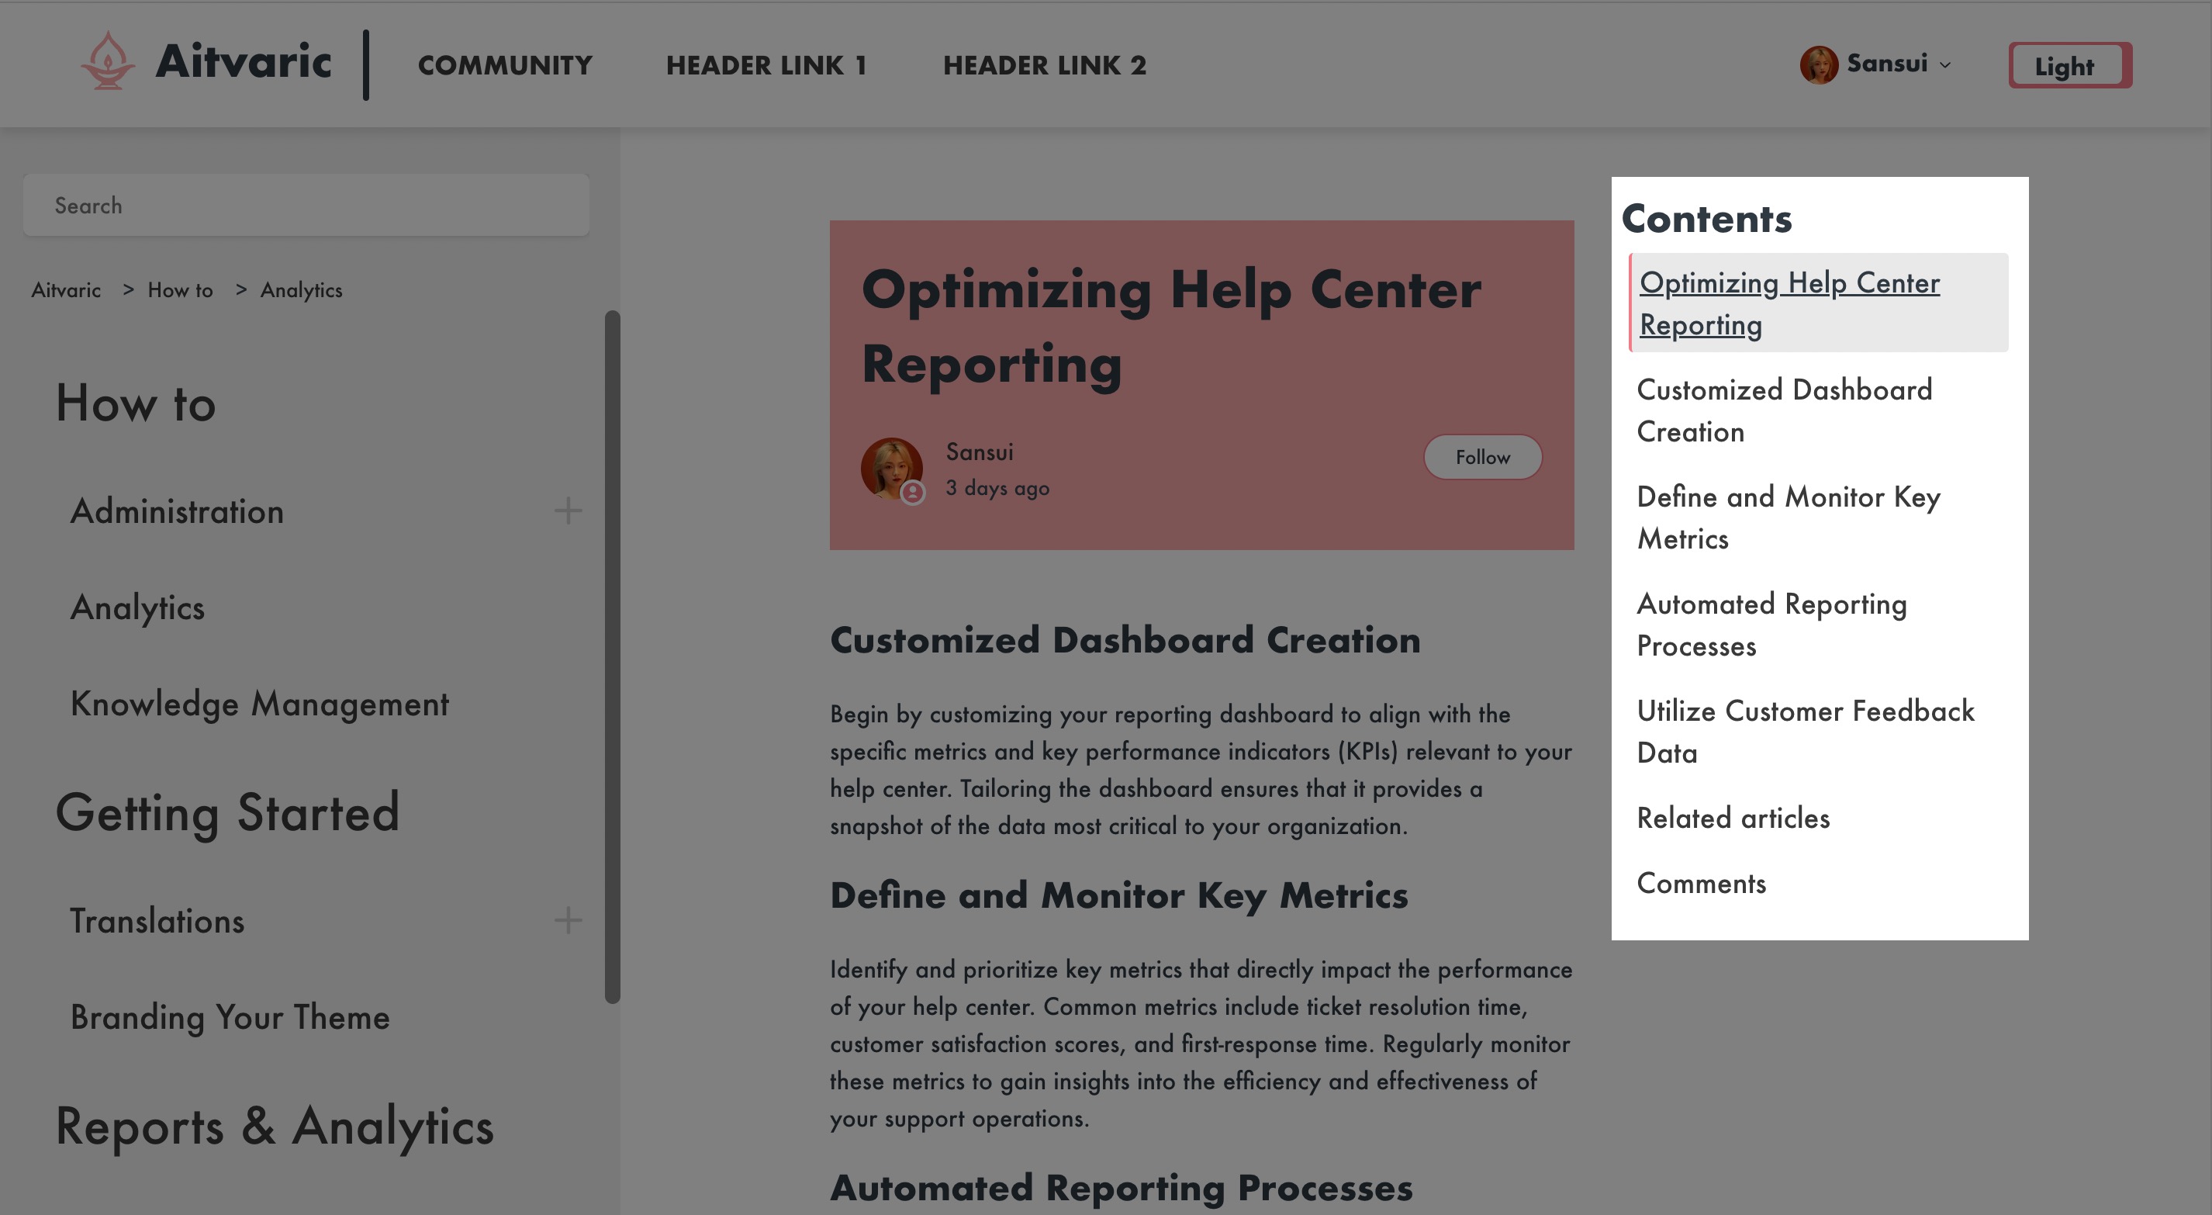Image resolution: width=2212 pixels, height=1215 pixels.
Task: Select Knowledge Management in the sidebar
Action: 259,704
